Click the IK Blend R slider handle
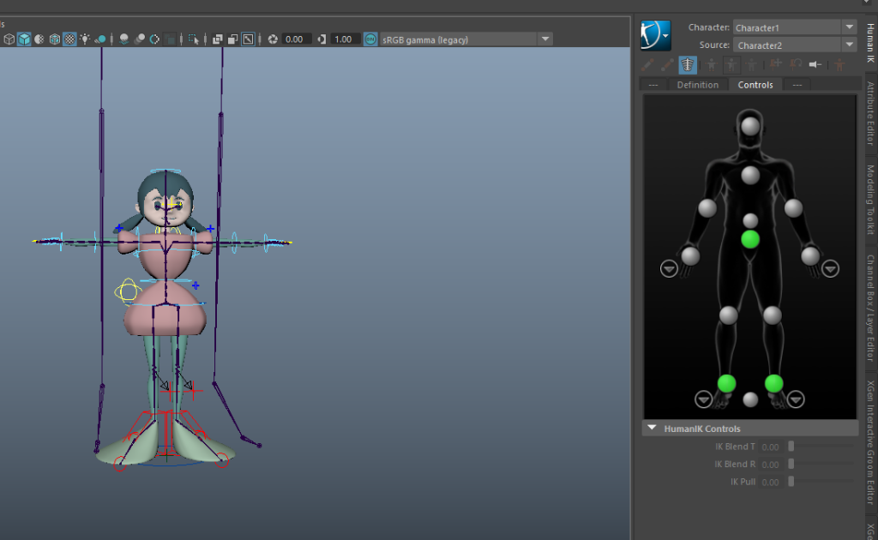 [791, 464]
